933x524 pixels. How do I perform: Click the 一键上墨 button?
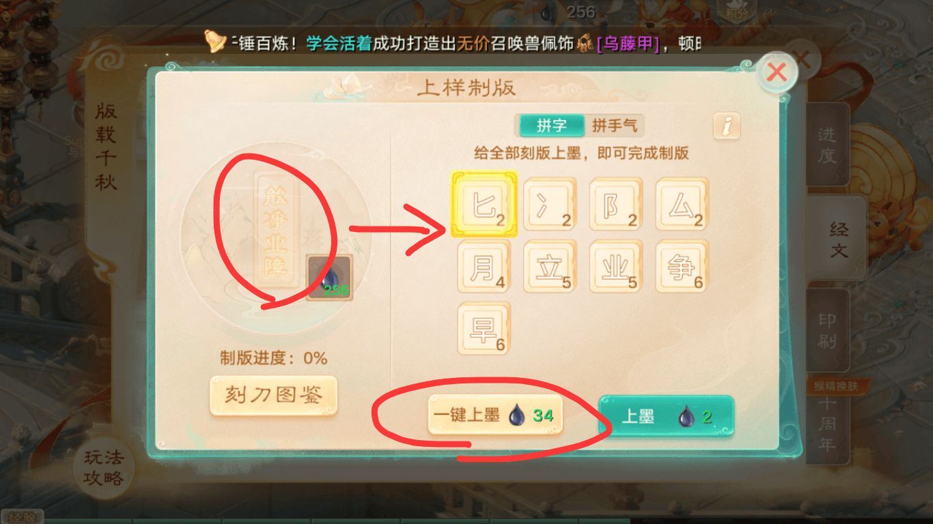(495, 415)
